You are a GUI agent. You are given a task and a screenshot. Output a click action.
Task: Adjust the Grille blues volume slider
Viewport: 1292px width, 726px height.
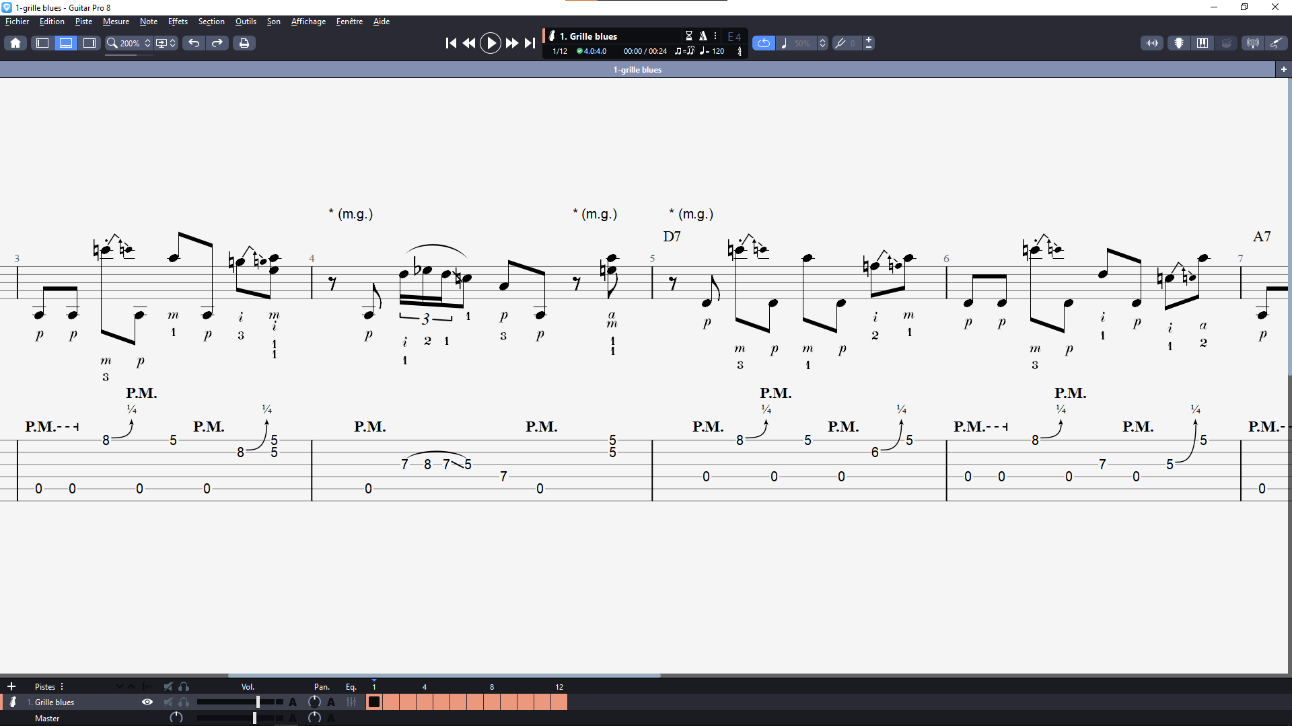[258, 702]
